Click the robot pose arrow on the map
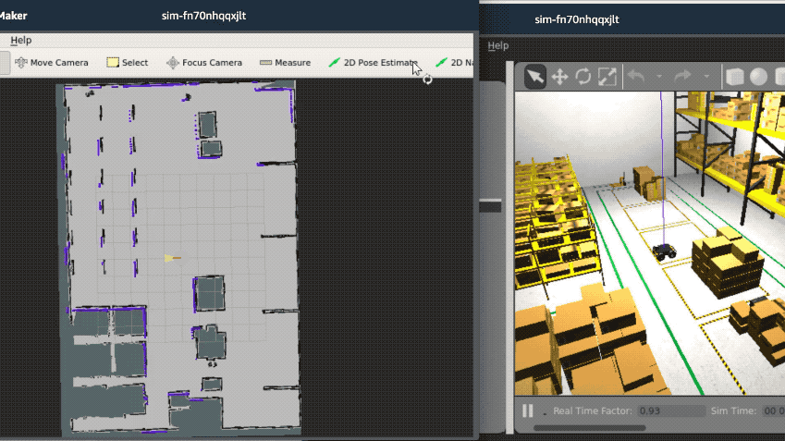The image size is (785, 441). [x=173, y=258]
